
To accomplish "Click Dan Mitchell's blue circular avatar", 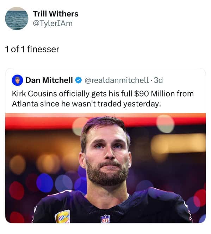I will click(x=17, y=80).
